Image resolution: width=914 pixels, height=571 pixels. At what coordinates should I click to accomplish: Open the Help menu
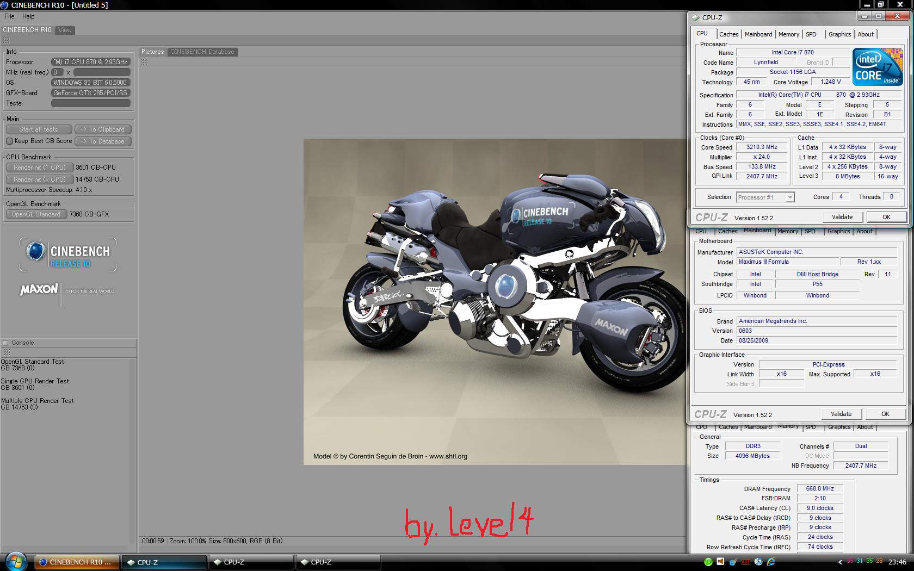[28, 16]
